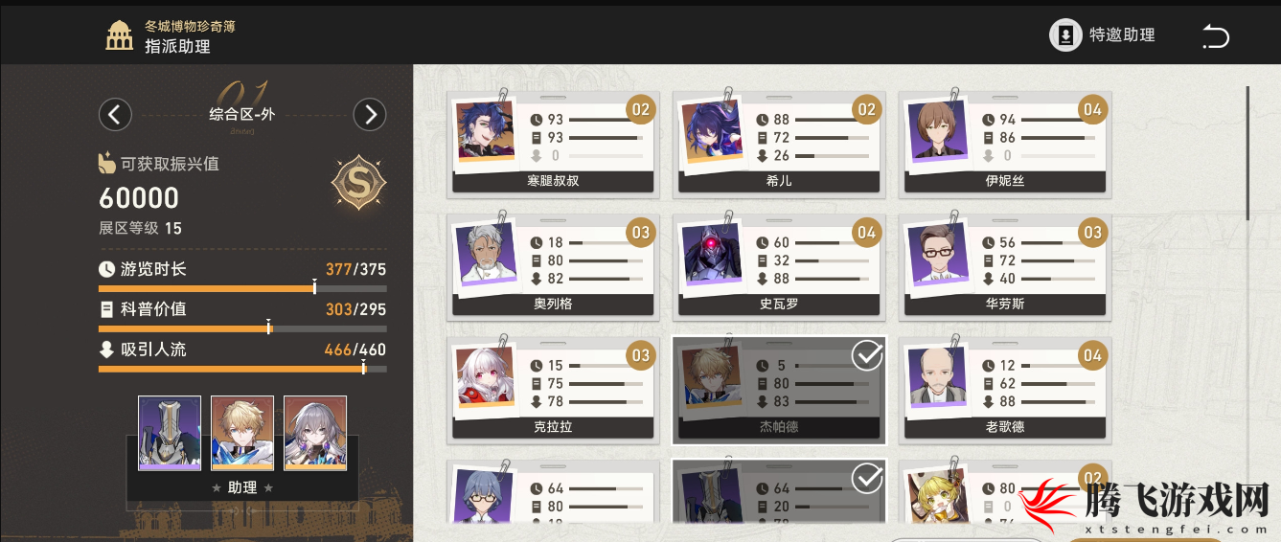The width and height of the screenshot is (1281, 542).
Task: Click the assistant list vertical scrollbar
Action: 1247,153
